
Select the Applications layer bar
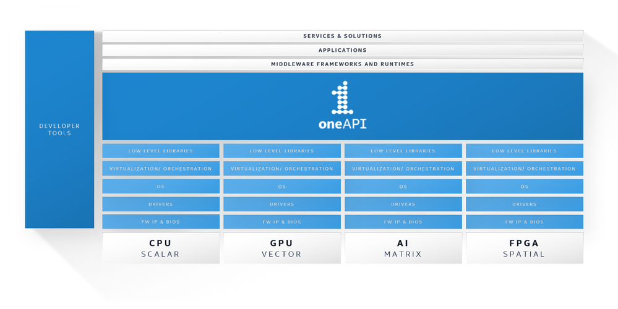[343, 50]
